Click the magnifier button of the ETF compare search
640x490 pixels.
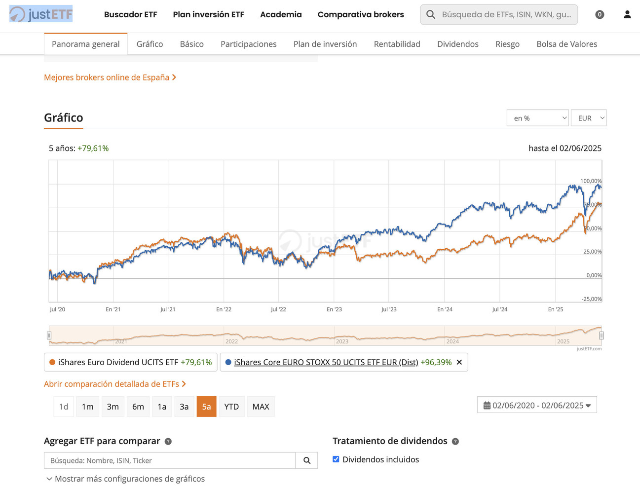pos(307,460)
